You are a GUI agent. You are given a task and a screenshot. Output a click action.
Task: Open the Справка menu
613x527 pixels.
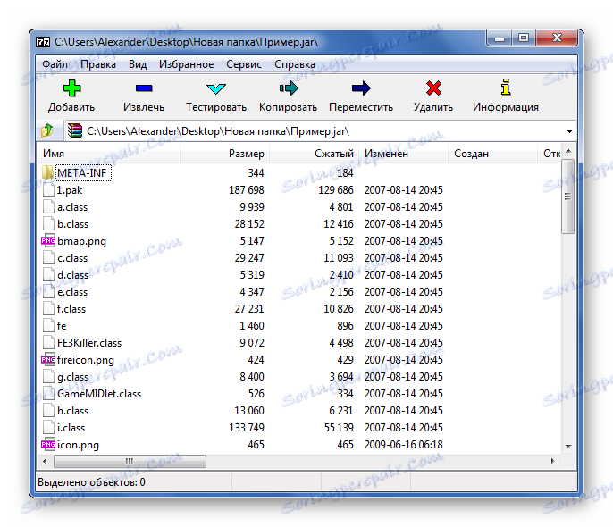coord(294,64)
